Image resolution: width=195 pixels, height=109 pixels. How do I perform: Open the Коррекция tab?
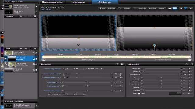tap(78, 2)
